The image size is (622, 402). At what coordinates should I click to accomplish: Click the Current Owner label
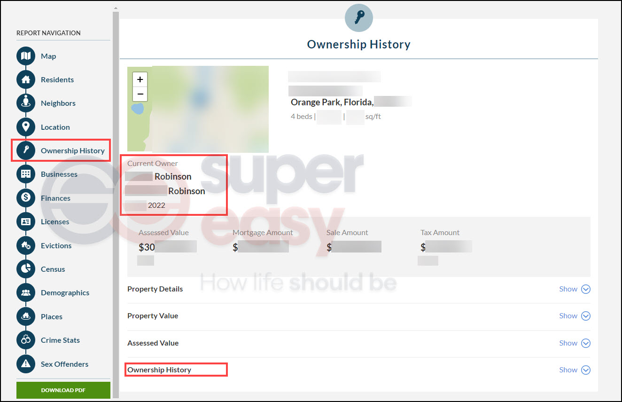tap(153, 164)
